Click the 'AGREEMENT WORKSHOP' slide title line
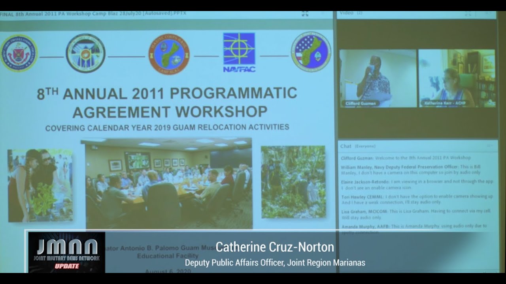The width and height of the screenshot is (506, 284). 170,112
